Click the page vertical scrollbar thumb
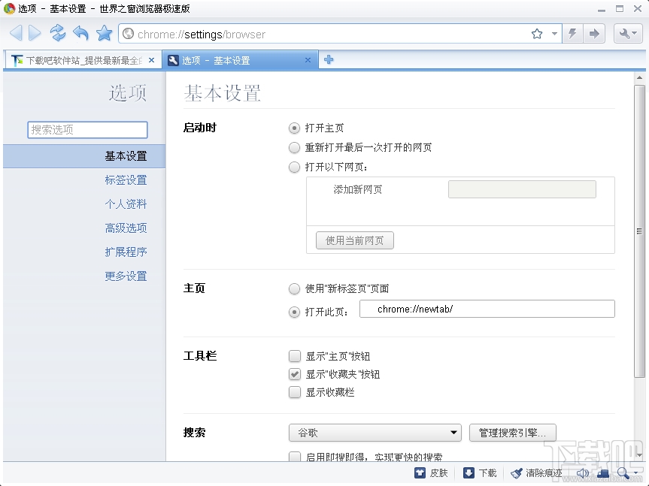 pos(639,231)
